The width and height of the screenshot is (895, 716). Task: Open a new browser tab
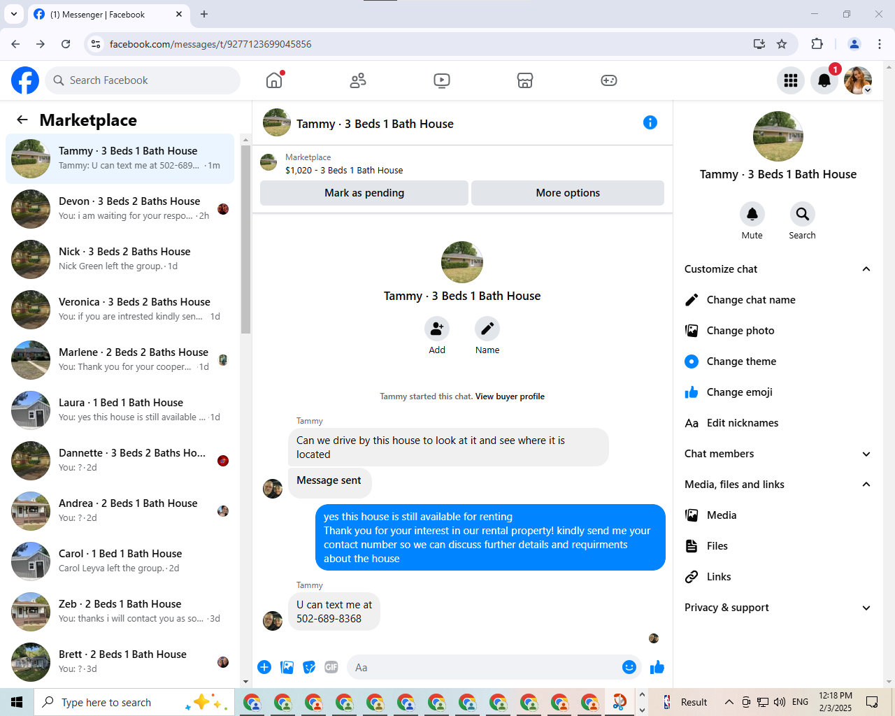(204, 14)
